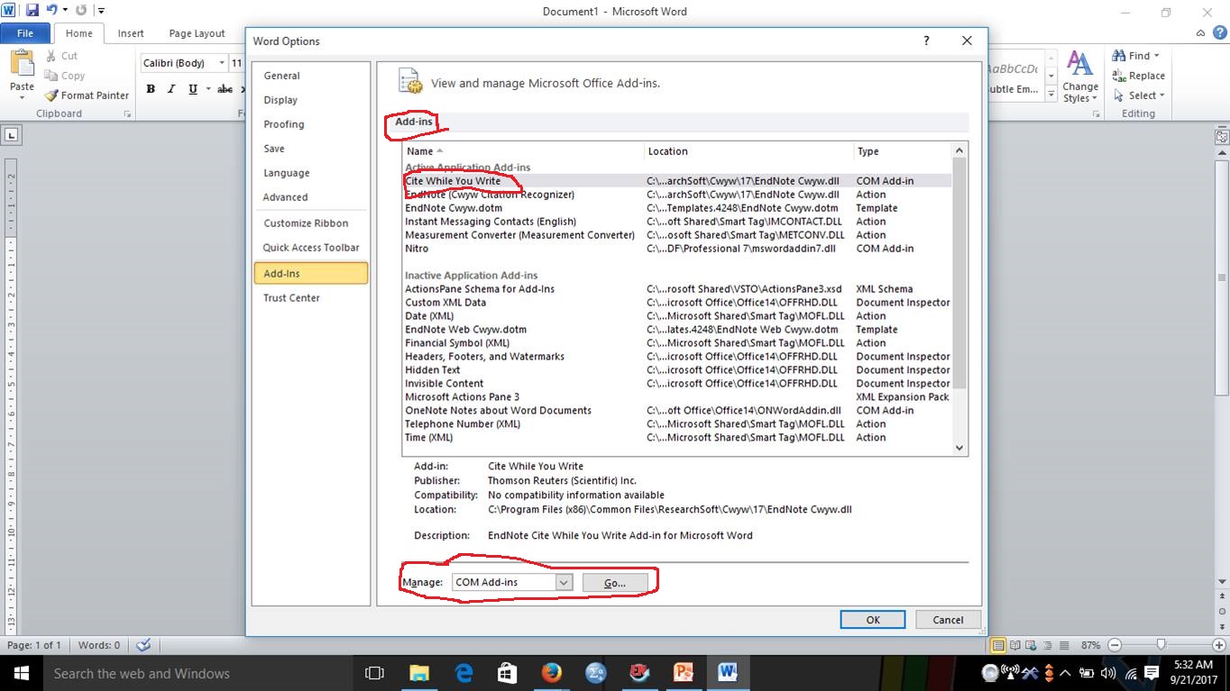Click zoom out minus button
This screenshot has width=1230, height=691.
pos(1115,645)
